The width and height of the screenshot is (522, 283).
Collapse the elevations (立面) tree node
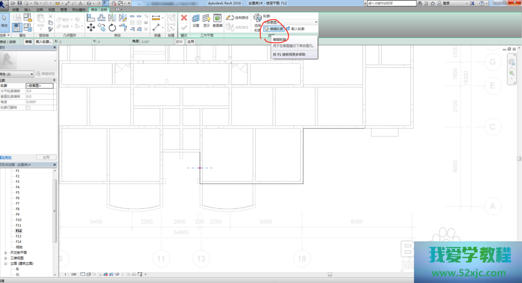6,264
